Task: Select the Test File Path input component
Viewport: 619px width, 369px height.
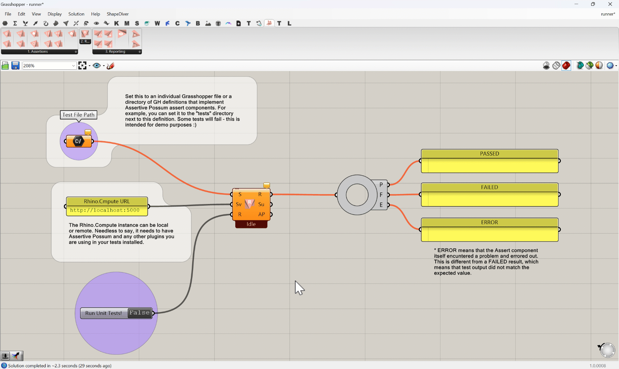Action: 79,141
